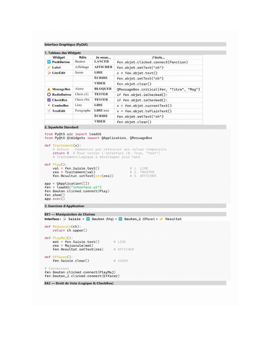Click the MessageBox warning triangle icon
This screenshot has width=271, height=362.
[49, 89]
